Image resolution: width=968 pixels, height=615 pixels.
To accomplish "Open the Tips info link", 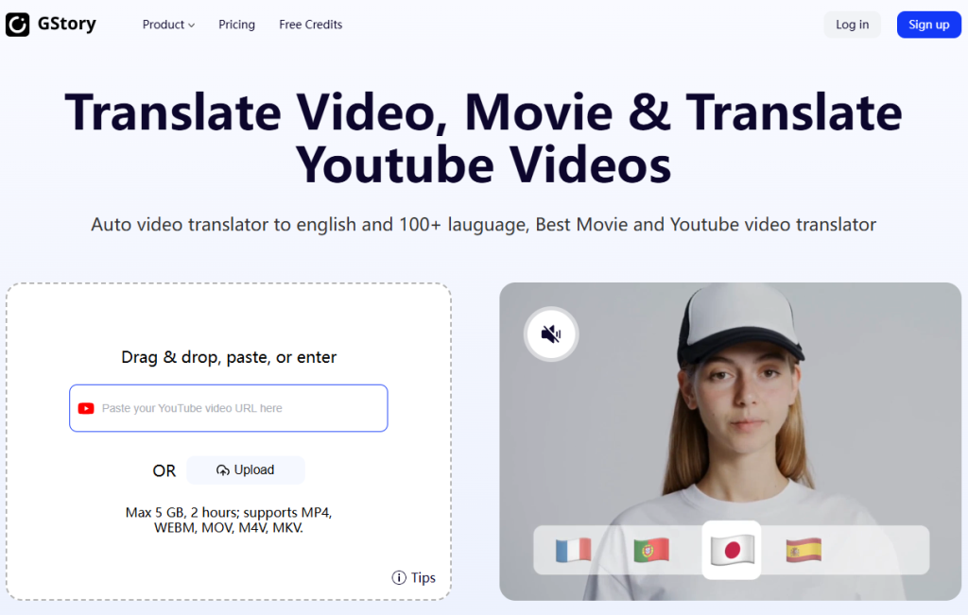I will point(414,577).
